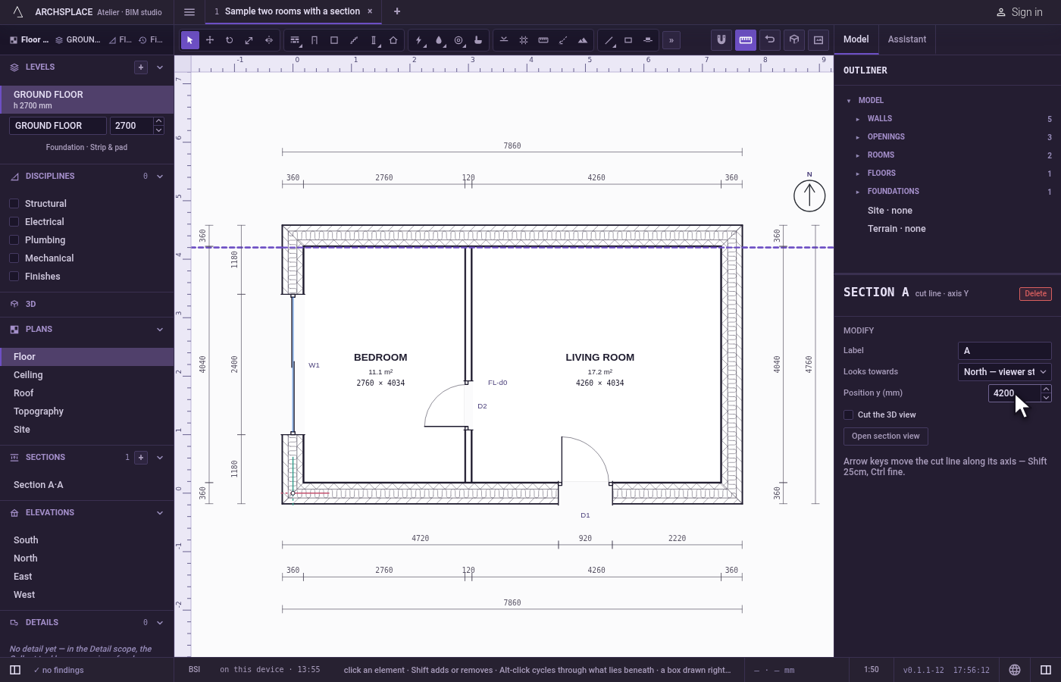Toggle the magnet snap icon
This screenshot has height=682, width=1061.
pyautogui.click(x=721, y=40)
